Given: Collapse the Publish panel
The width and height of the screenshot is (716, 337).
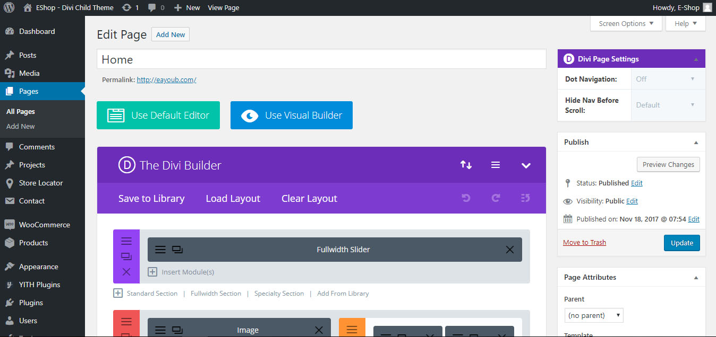Looking at the screenshot, I should tap(696, 142).
